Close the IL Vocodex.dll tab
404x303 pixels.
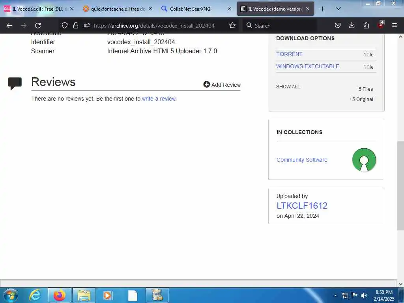tap(72, 9)
